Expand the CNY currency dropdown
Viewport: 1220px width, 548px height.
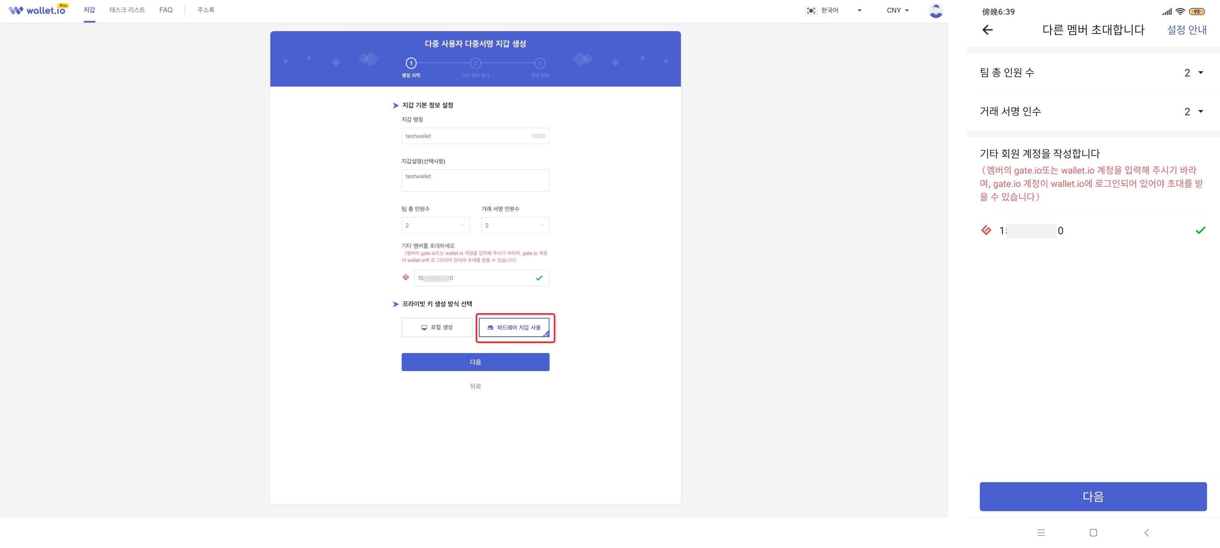click(x=898, y=10)
